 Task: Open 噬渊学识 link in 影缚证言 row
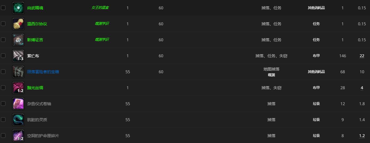coord(102,40)
